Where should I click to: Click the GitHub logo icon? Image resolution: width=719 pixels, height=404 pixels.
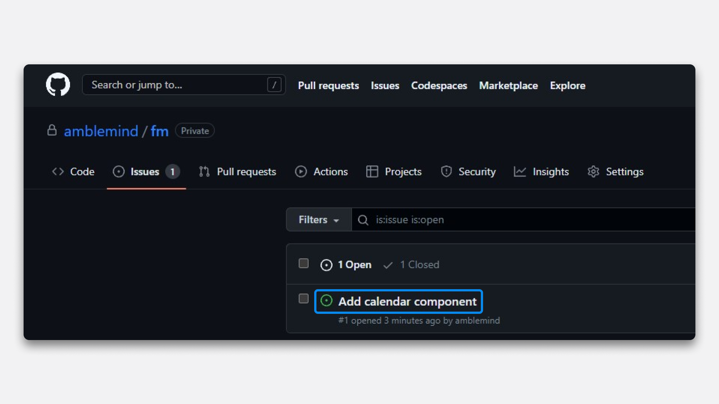(58, 85)
